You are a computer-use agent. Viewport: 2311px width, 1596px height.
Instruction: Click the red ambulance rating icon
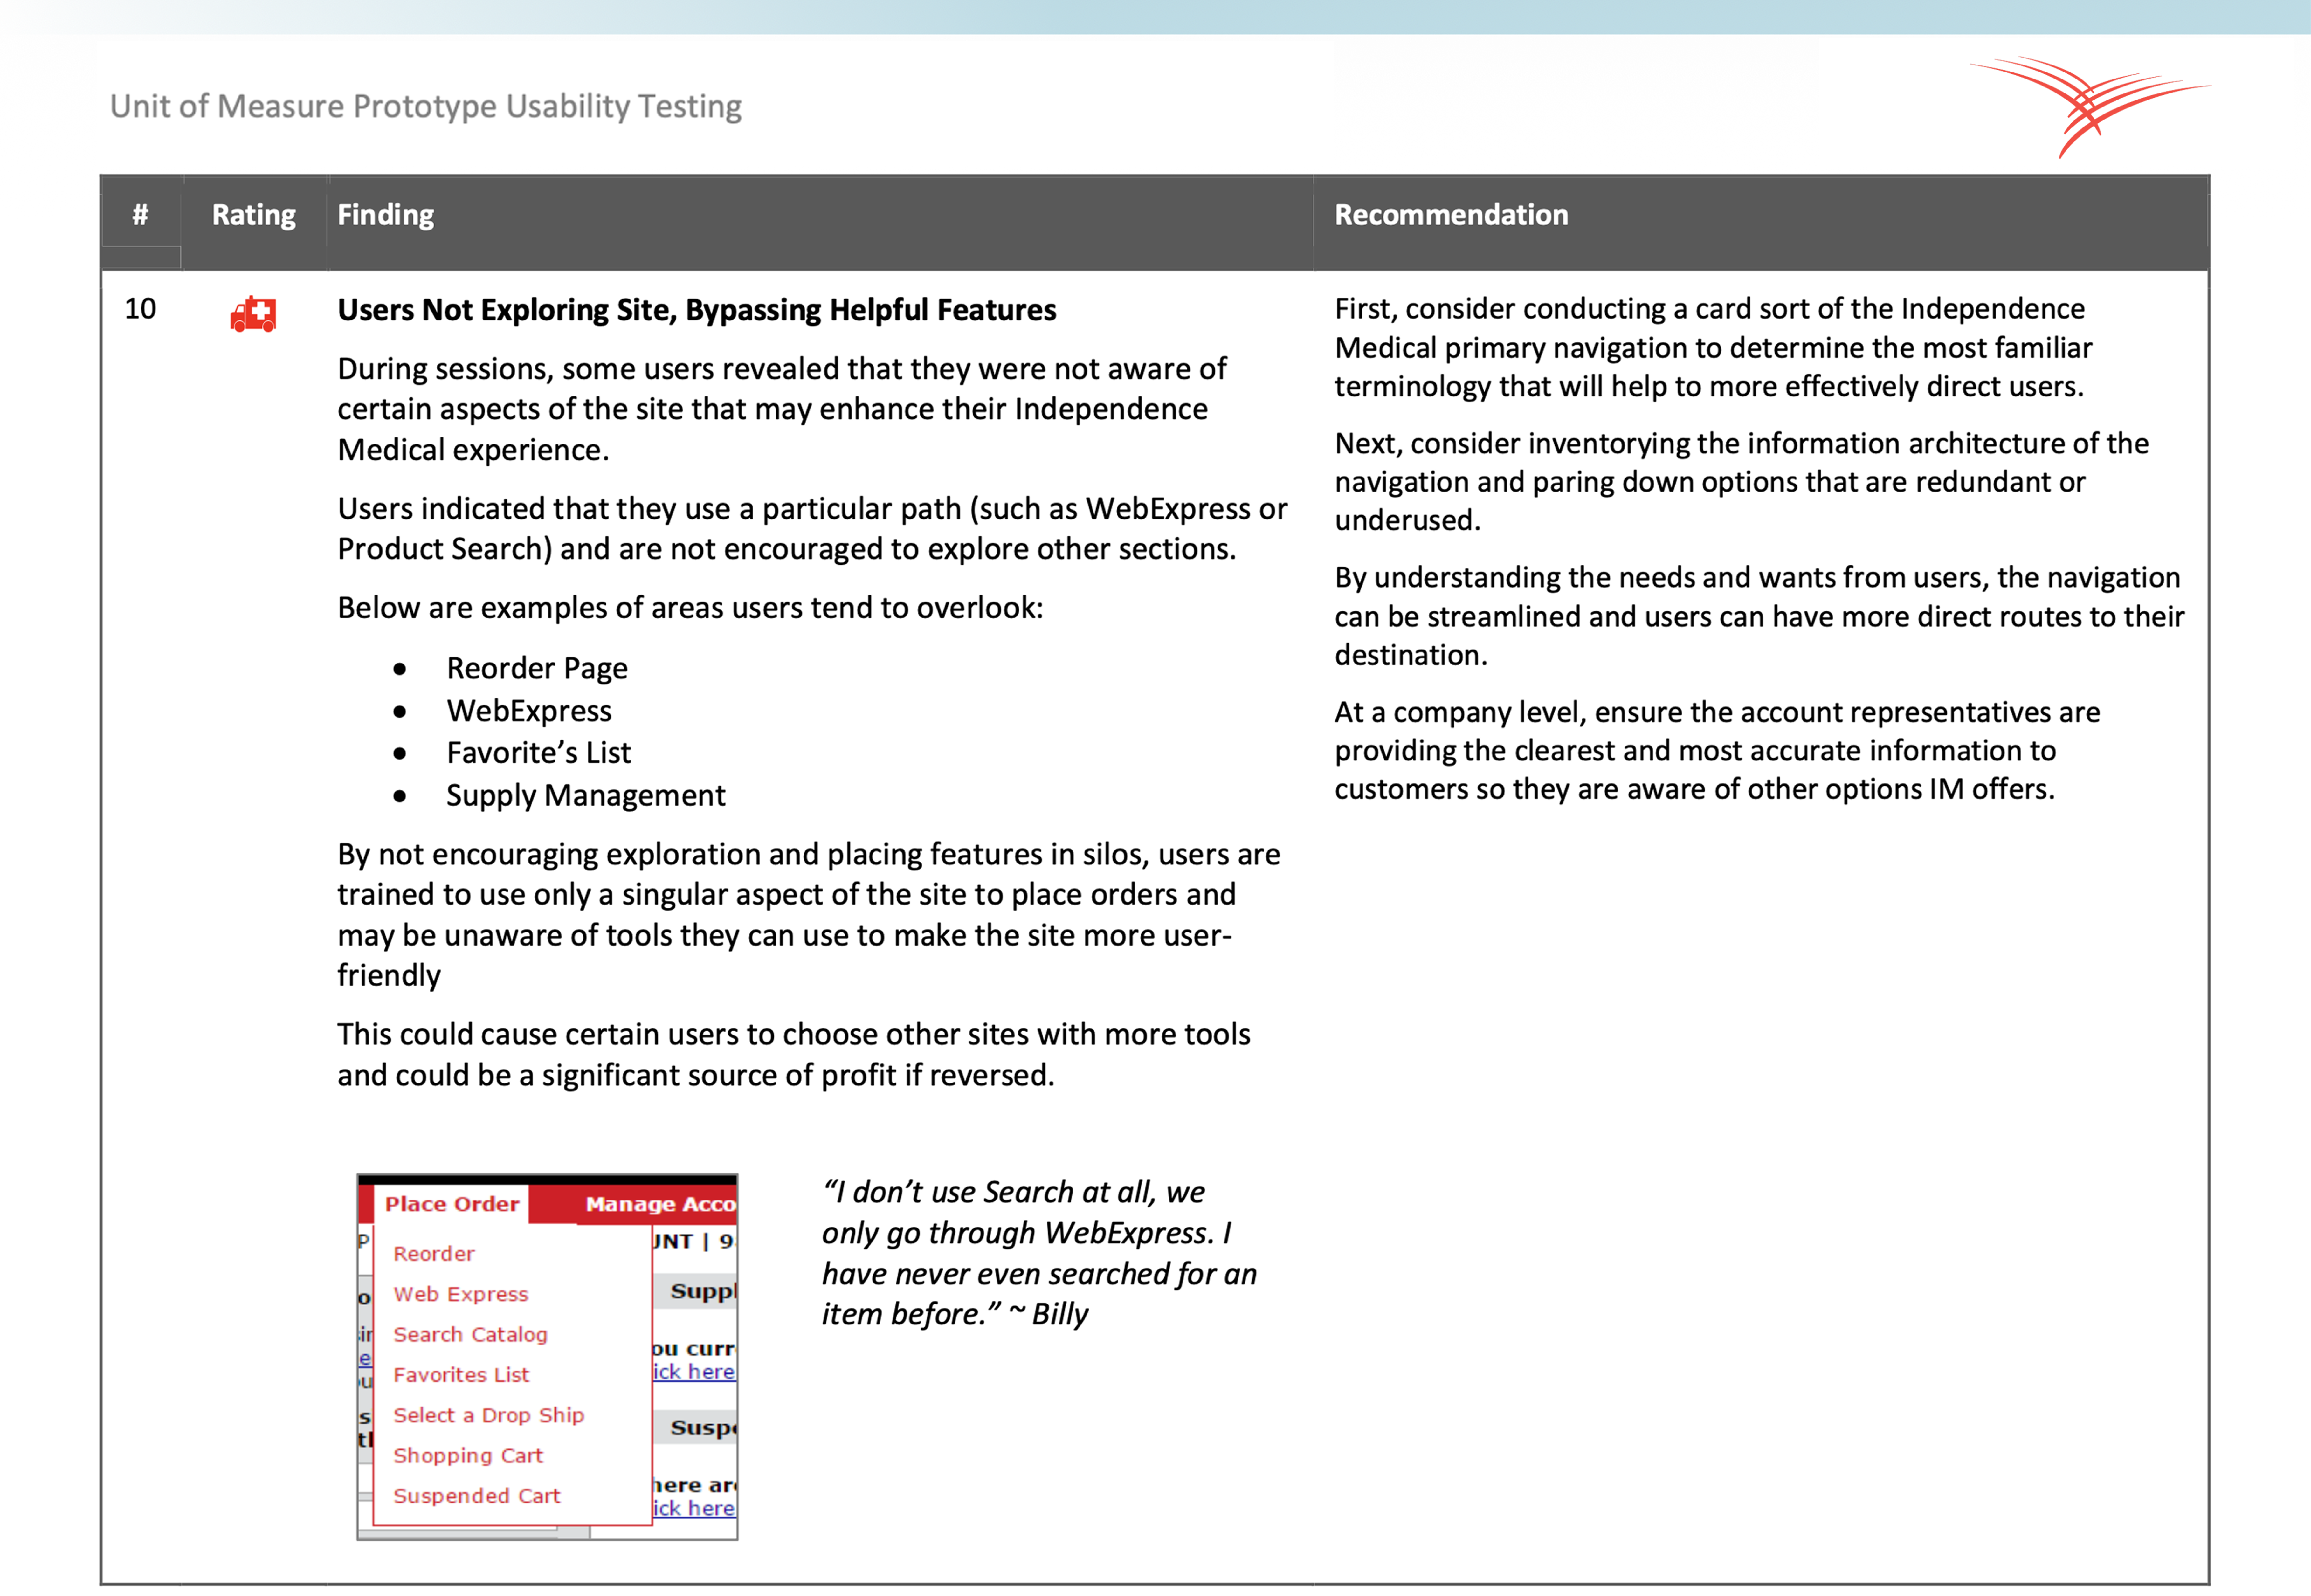(253, 314)
